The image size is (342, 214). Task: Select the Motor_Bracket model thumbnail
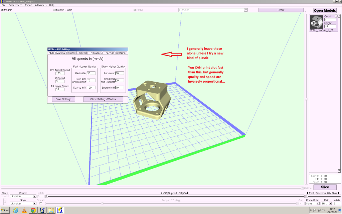tap(317, 22)
